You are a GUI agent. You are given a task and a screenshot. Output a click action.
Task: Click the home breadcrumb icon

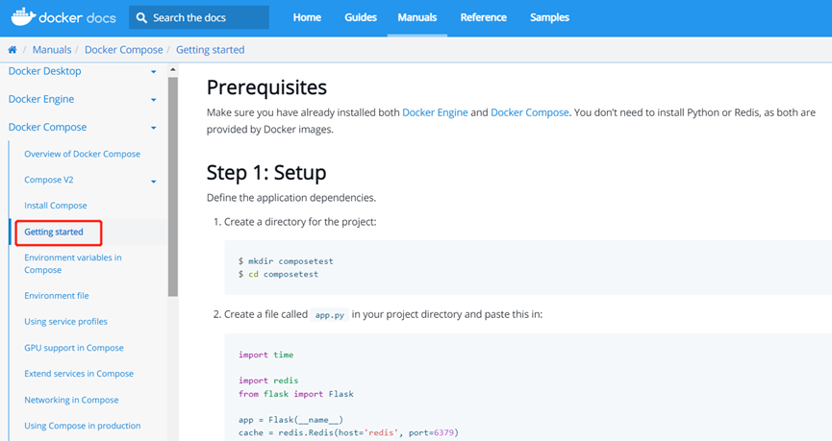click(12, 50)
